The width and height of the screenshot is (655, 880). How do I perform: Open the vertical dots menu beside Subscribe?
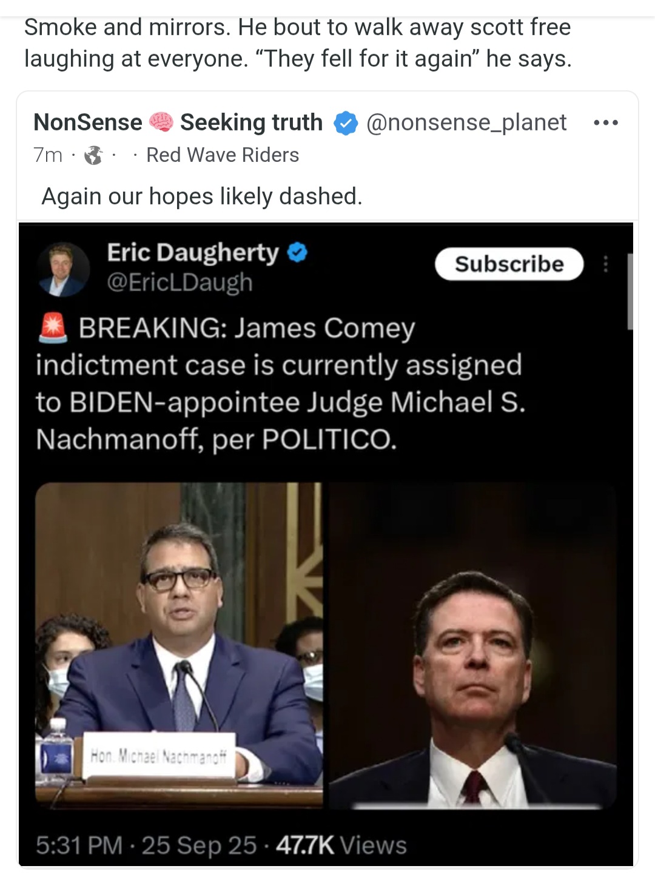tap(605, 264)
